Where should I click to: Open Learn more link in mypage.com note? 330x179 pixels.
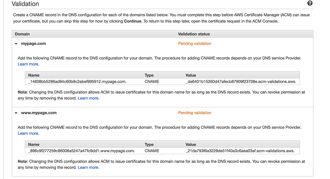(88, 98)
